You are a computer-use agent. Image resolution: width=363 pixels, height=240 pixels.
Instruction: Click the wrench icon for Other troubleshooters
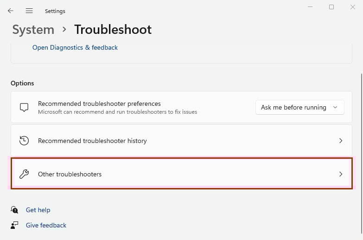[24, 174]
